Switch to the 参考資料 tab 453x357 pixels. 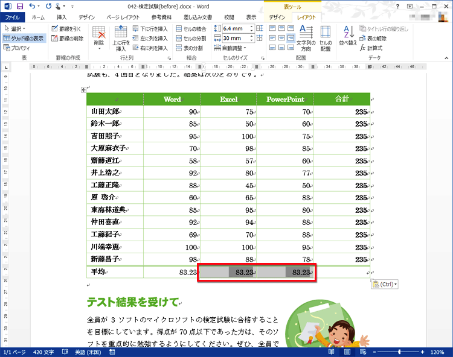[161, 17]
